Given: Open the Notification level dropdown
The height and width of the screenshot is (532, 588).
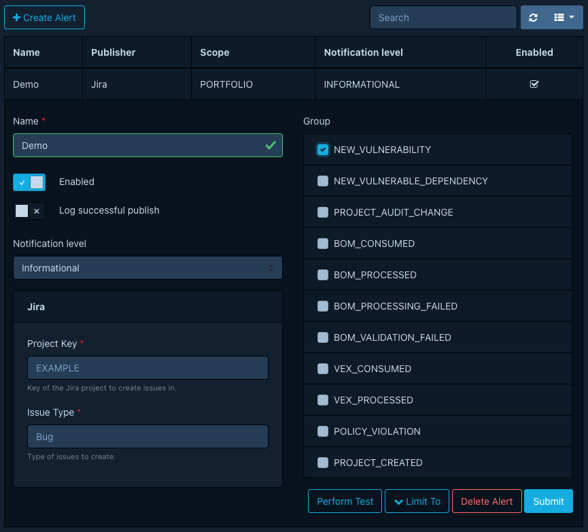Looking at the screenshot, I should click(x=148, y=267).
